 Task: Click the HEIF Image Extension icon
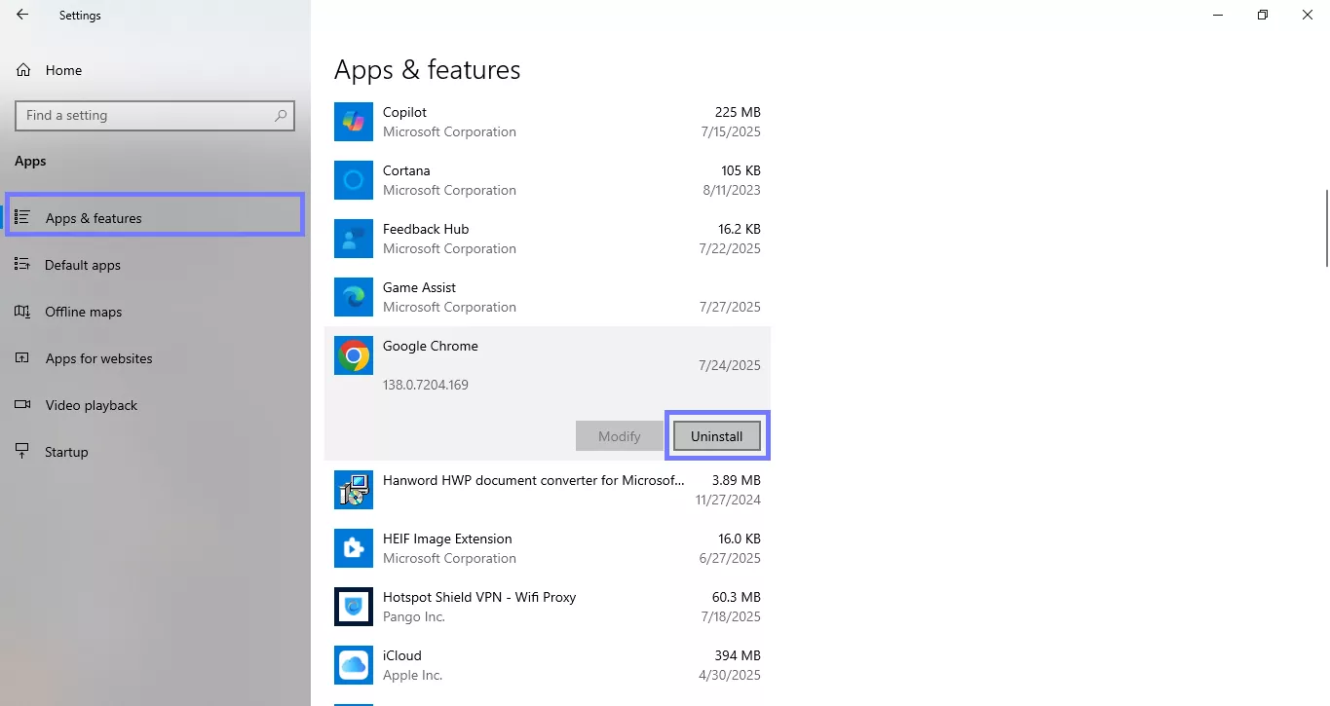[353, 548]
